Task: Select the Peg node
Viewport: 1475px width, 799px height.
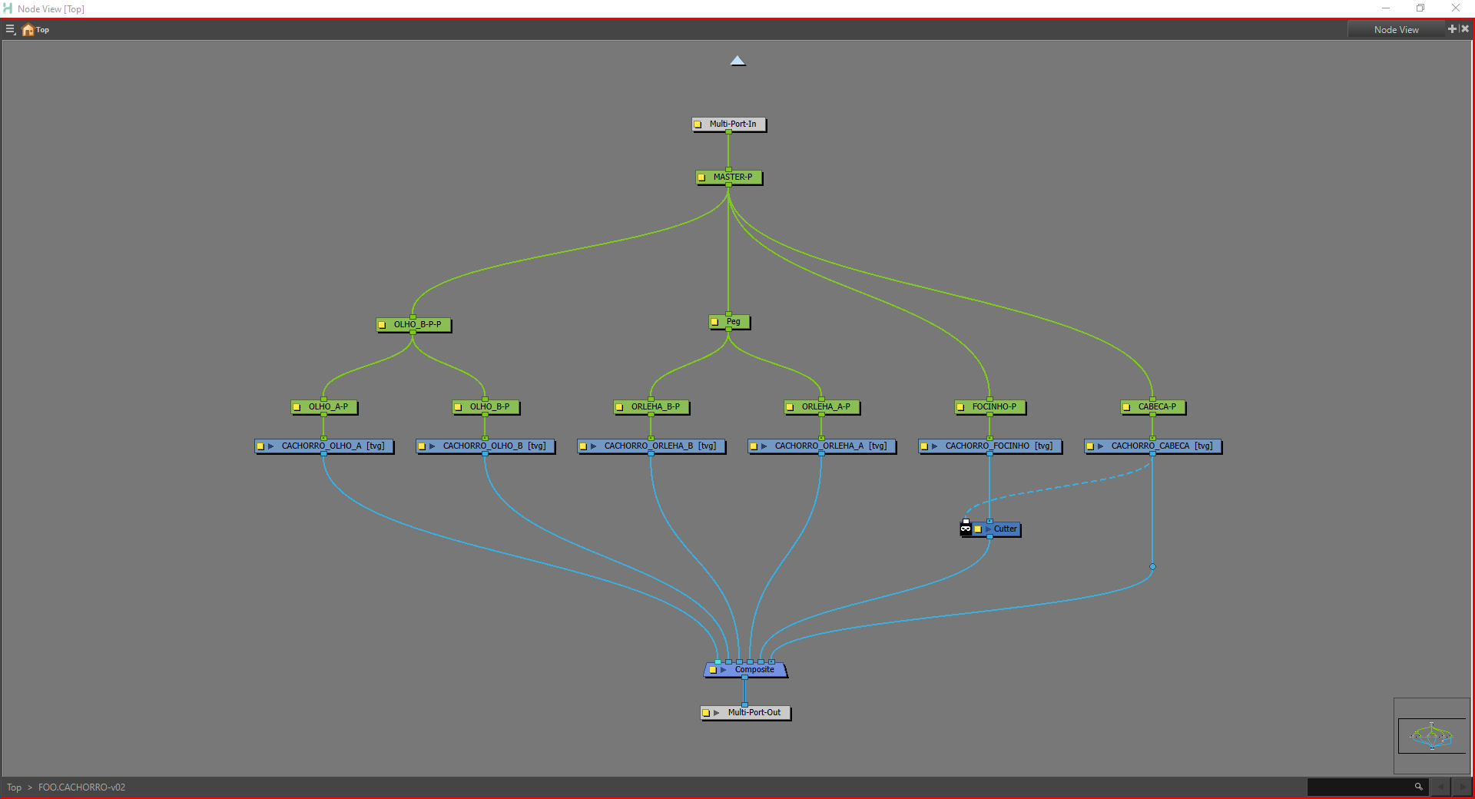Action: point(734,322)
